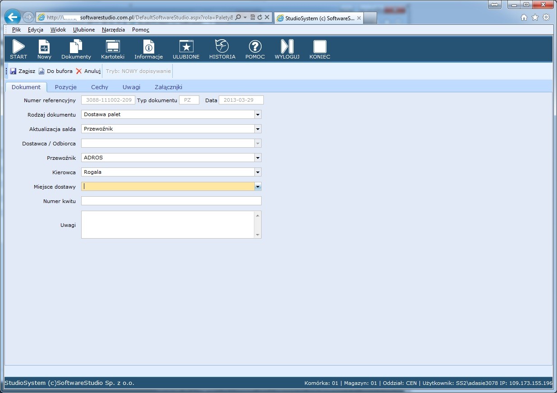Expand the Kierowca dropdown arrow
This screenshot has height=393, width=557.
(258, 172)
